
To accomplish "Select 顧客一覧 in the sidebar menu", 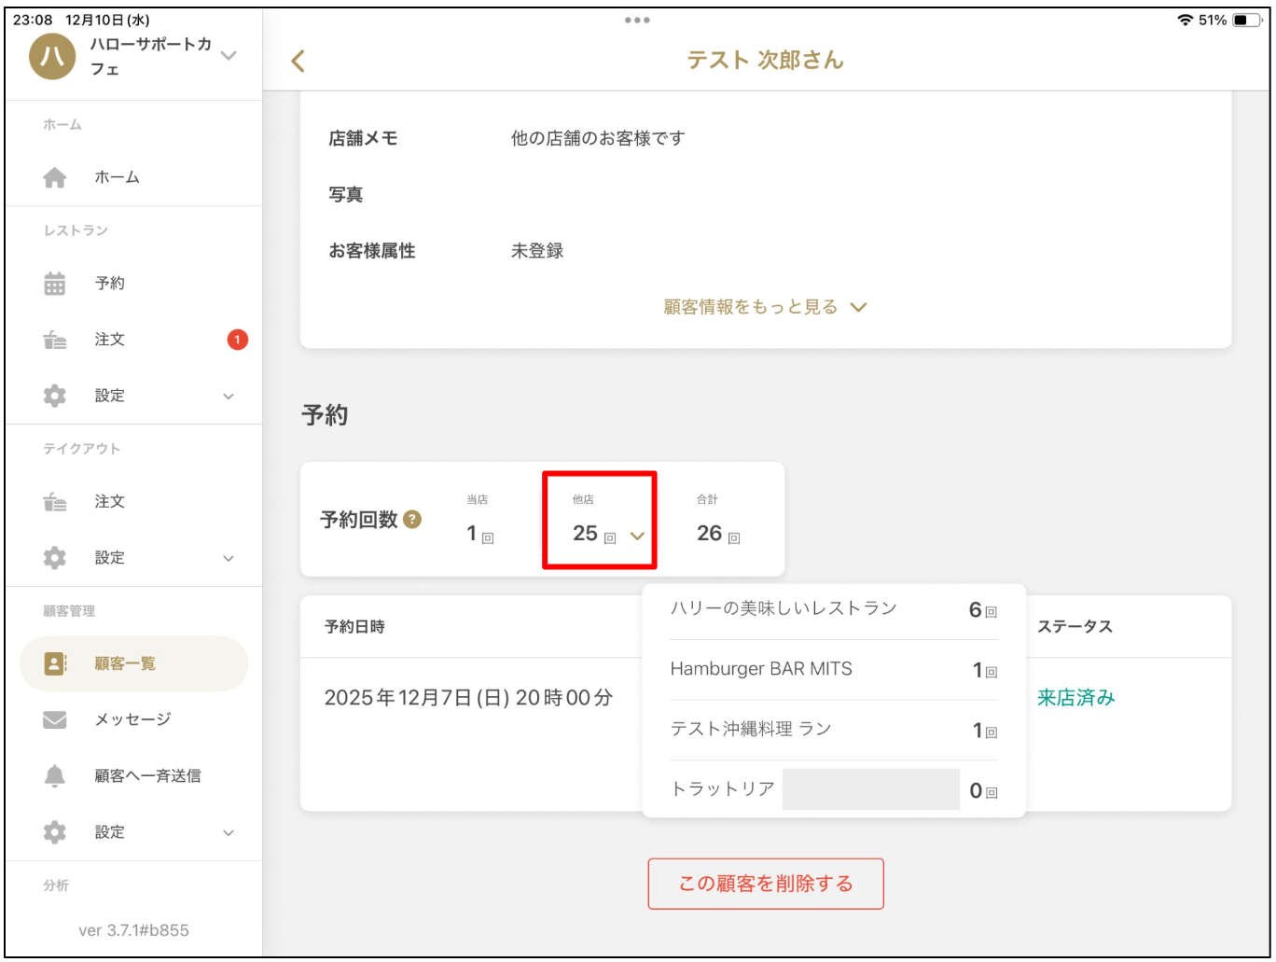I will (123, 662).
